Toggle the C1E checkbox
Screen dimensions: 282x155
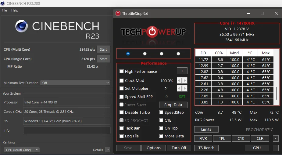tap(161, 120)
